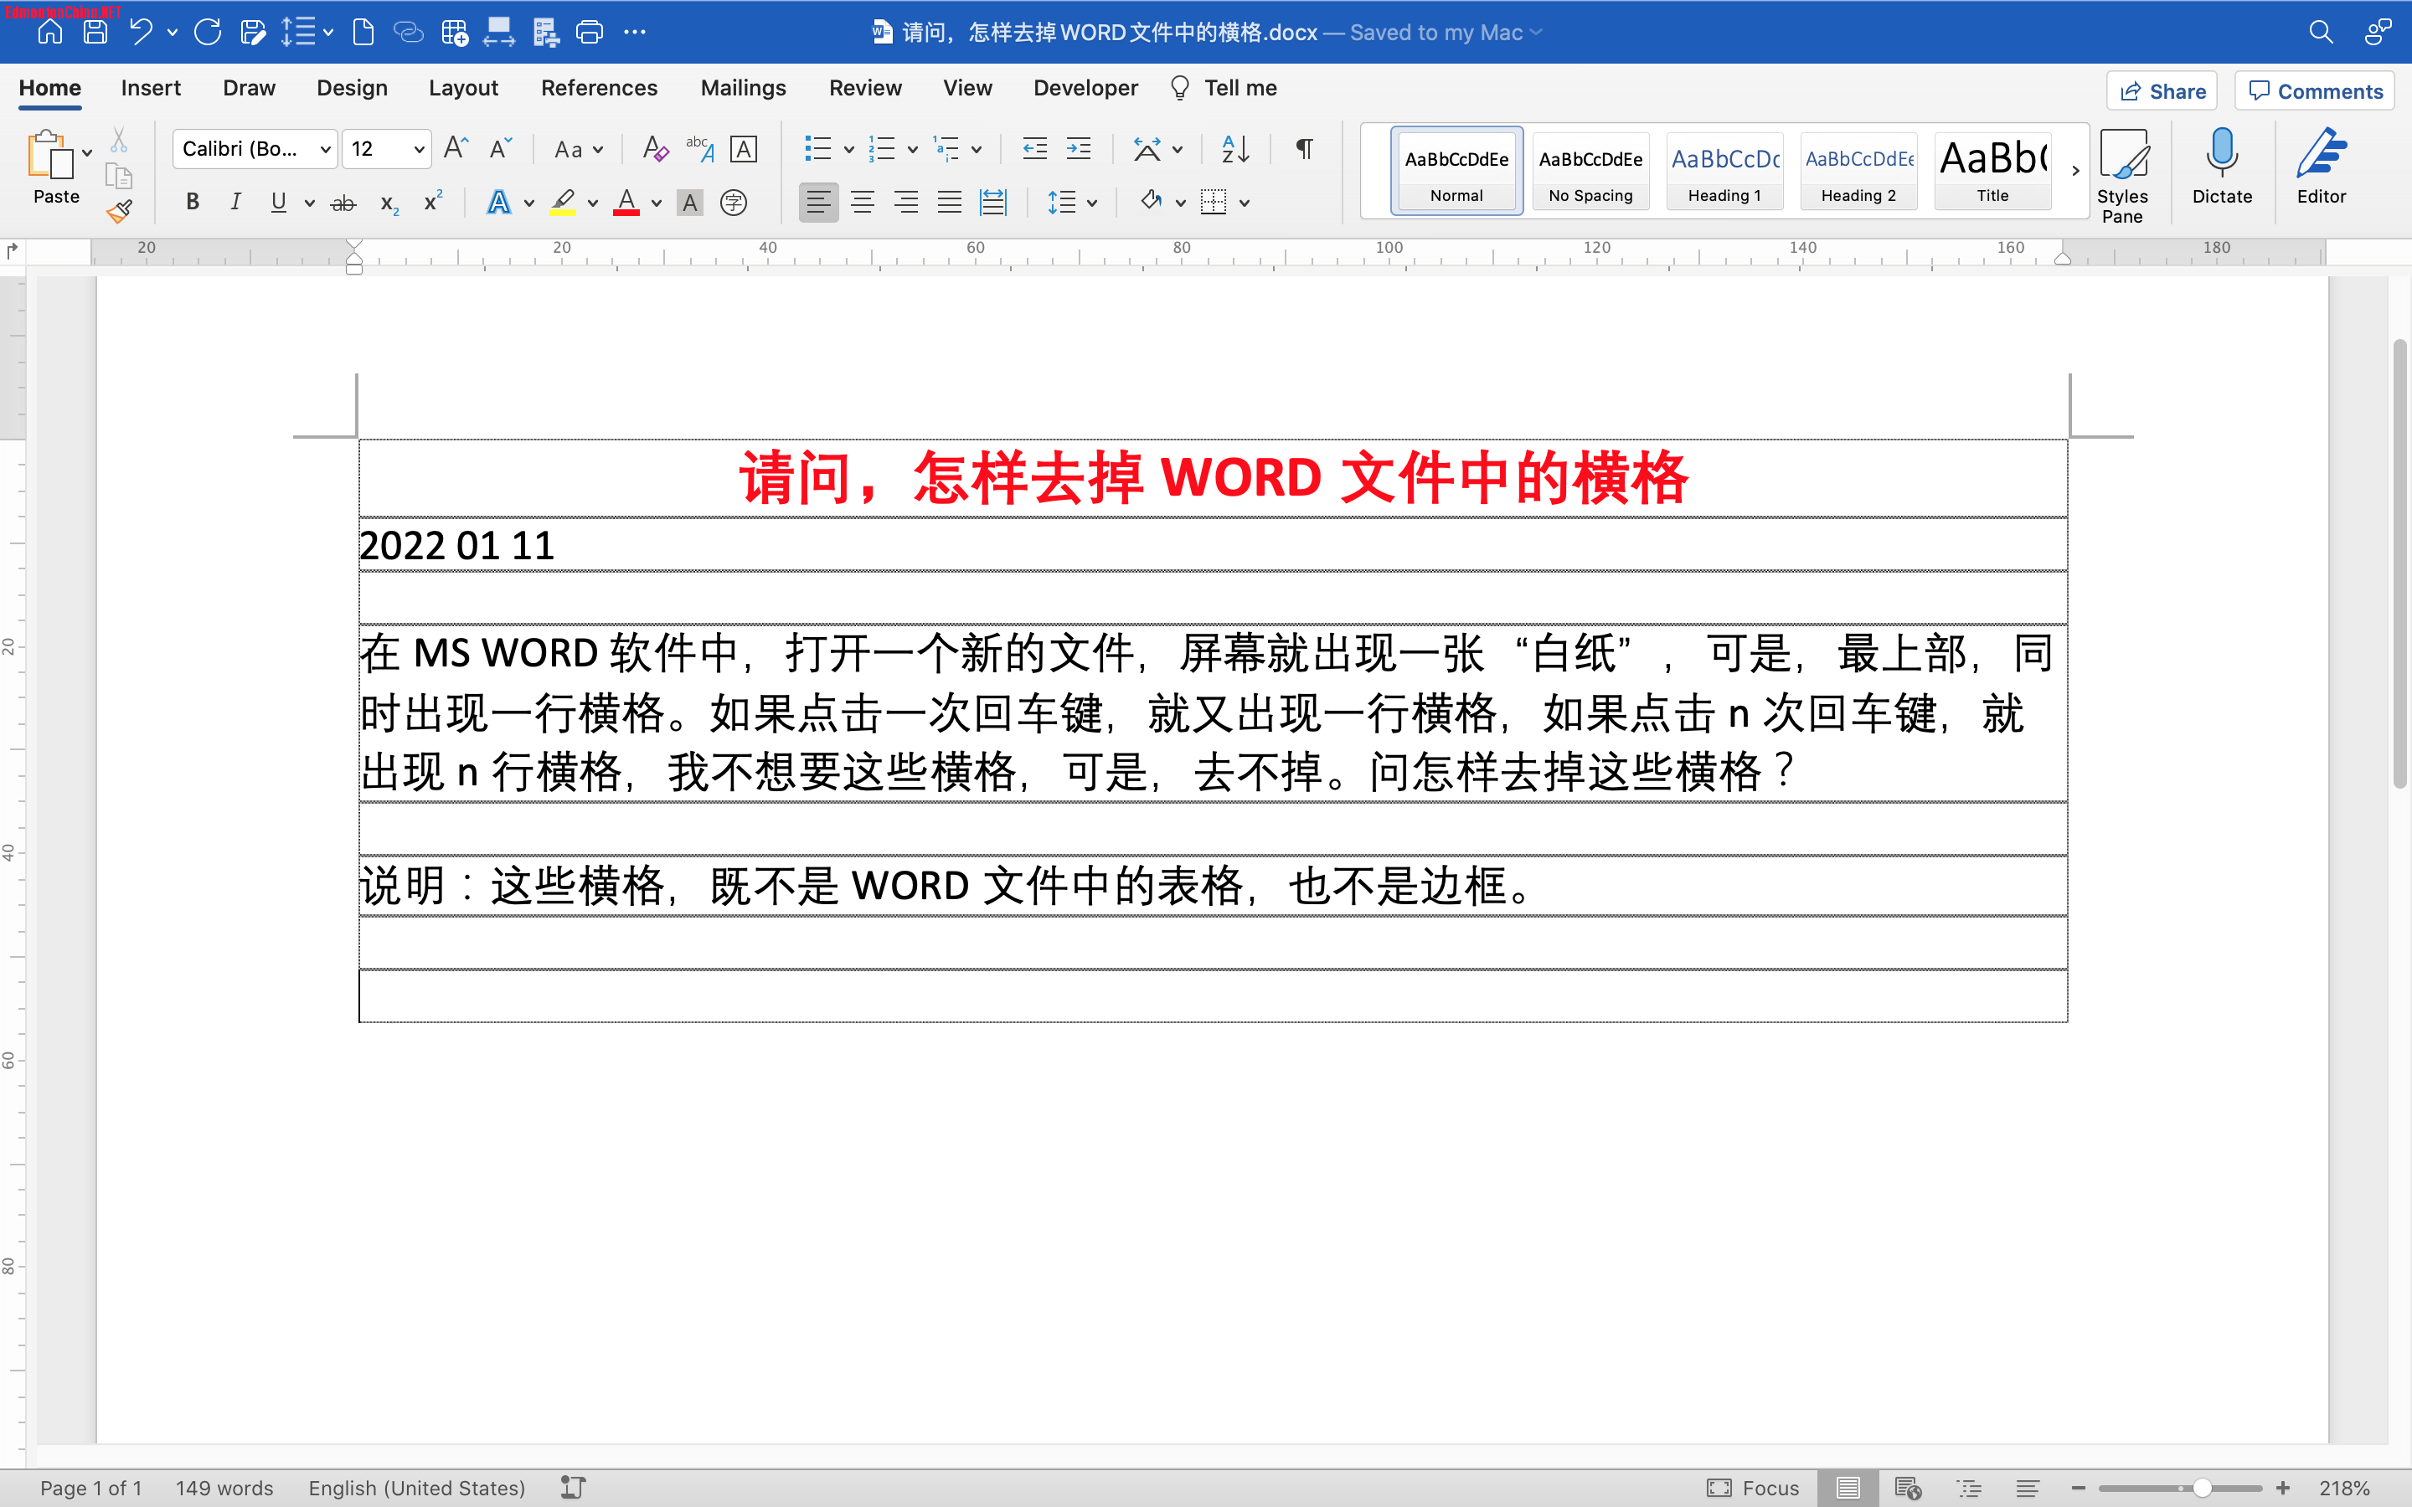The width and height of the screenshot is (2412, 1507).
Task: Click the Home icon in title bar
Action: pyautogui.click(x=50, y=32)
